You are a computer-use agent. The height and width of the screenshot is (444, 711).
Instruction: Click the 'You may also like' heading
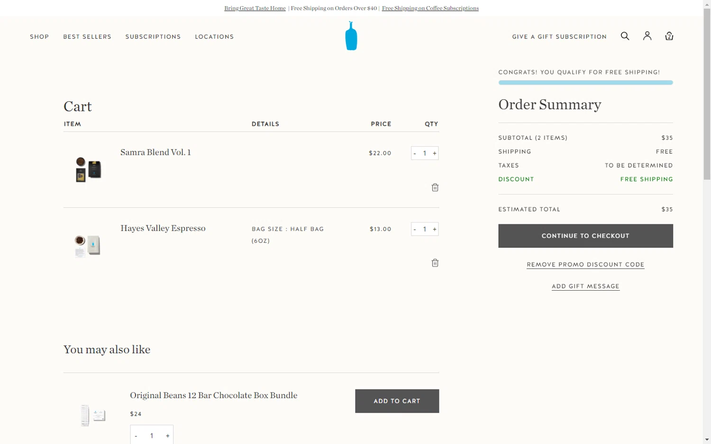click(x=107, y=349)
